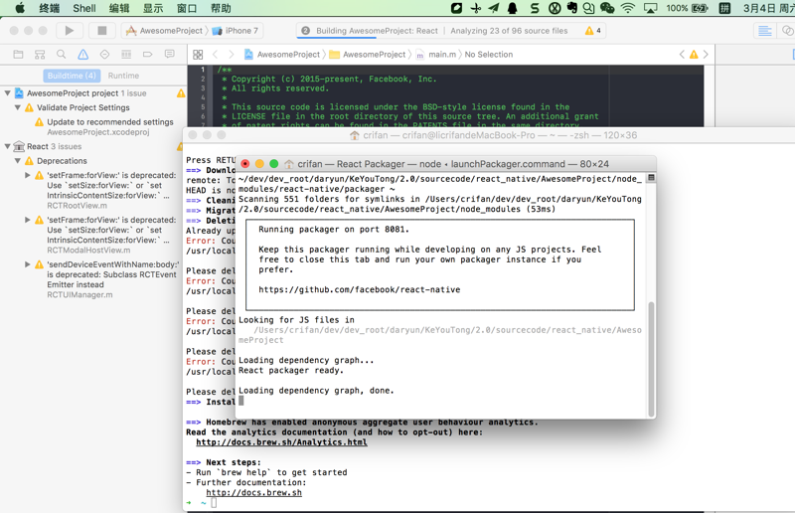Select the Issue navigator warning icon
The width and height of the screenshot is (795, 513).
[82, 55]
